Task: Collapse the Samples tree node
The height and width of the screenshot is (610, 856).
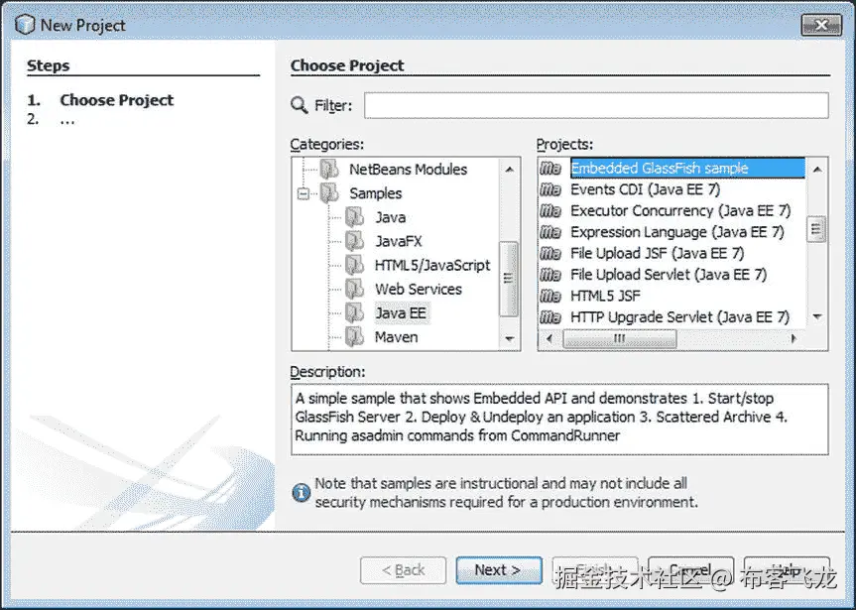Action: tap(303, 193)
